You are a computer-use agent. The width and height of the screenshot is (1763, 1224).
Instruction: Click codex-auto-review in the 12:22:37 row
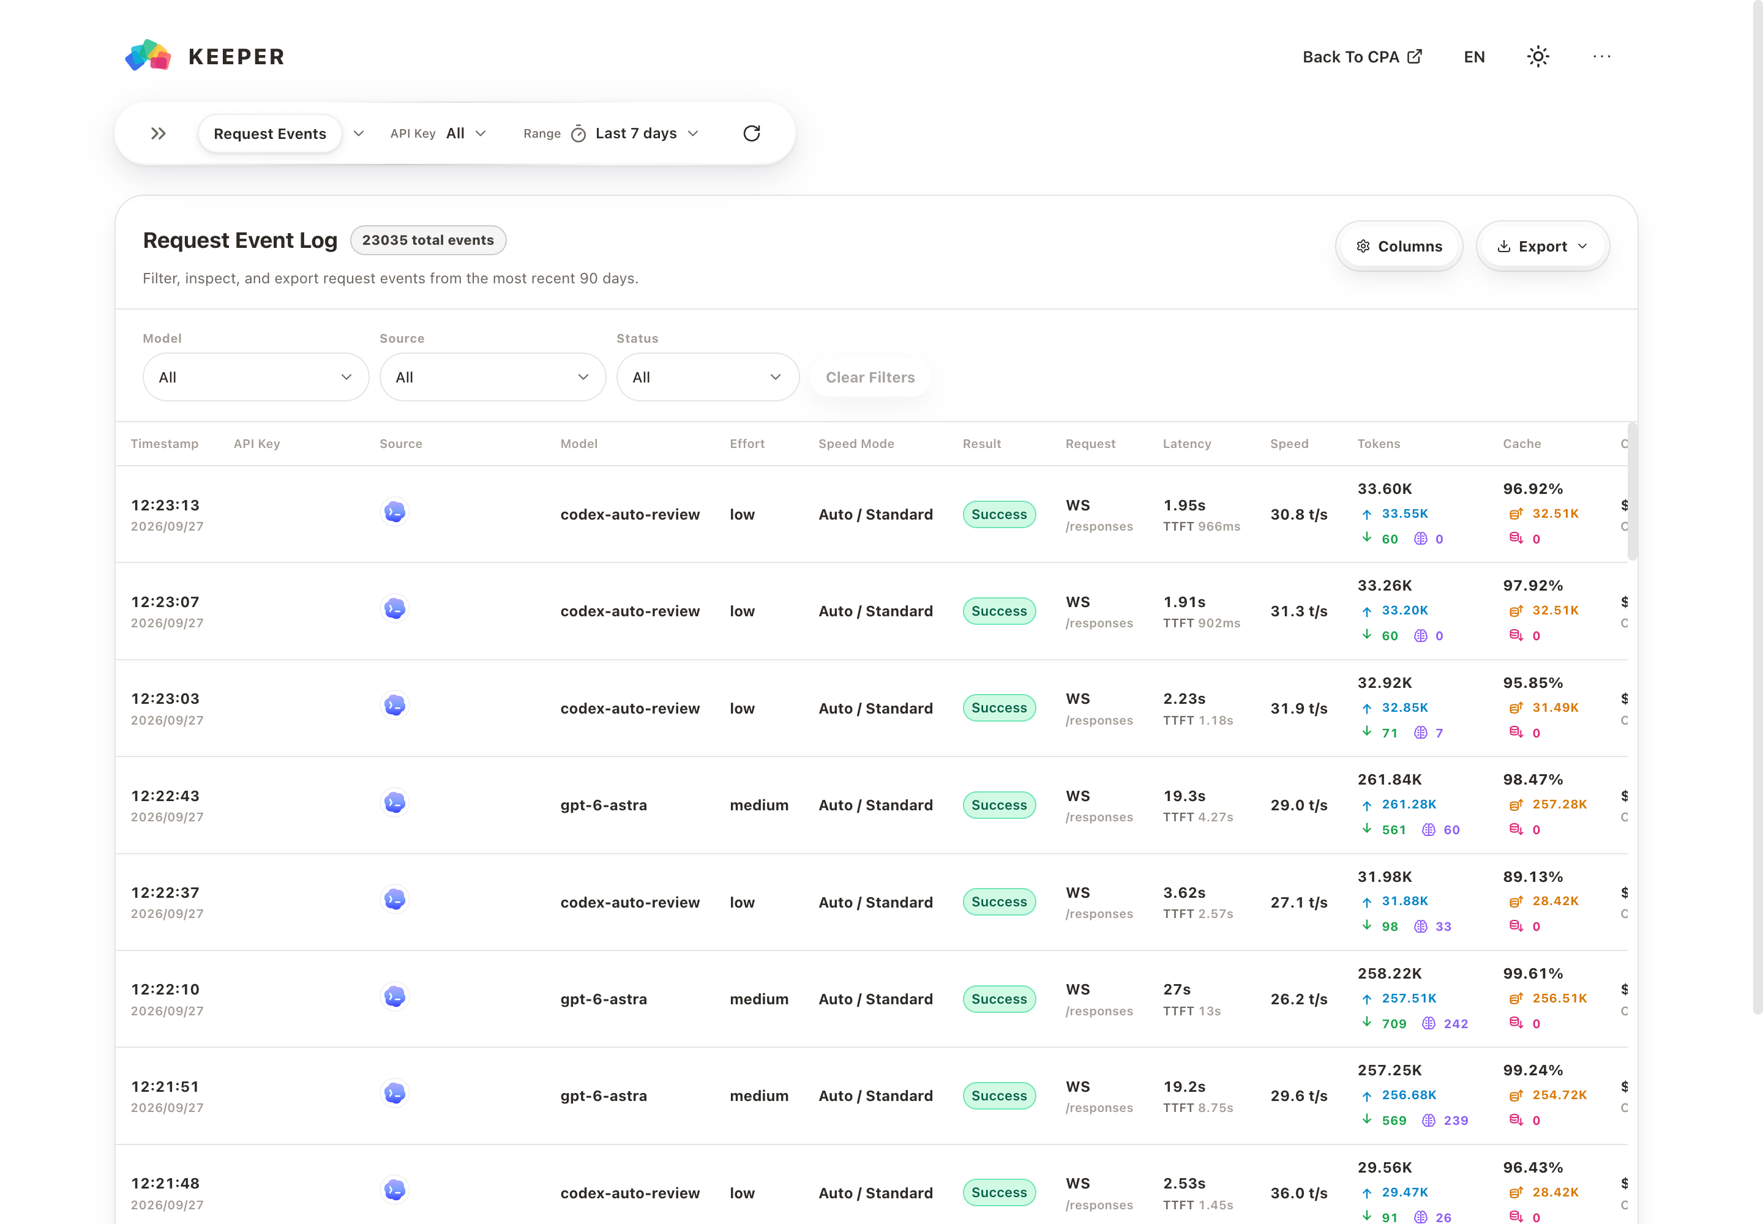[x=630, y=903]
